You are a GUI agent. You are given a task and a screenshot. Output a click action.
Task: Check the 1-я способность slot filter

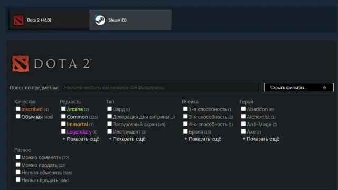(x=185, y=109)
